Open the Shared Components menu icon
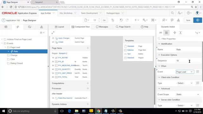This screenshot has width=203, height=114. coord(154,20)
